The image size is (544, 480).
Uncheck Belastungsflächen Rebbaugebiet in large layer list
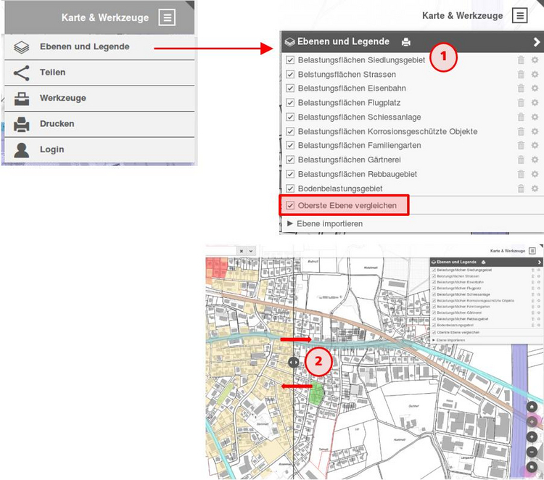point(290,174)
